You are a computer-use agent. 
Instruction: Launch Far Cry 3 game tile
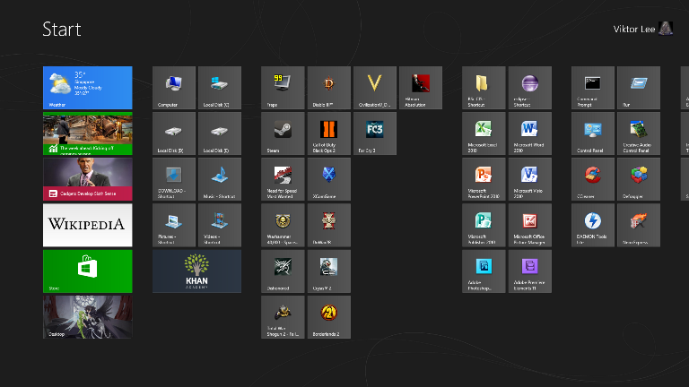[375, 133]
